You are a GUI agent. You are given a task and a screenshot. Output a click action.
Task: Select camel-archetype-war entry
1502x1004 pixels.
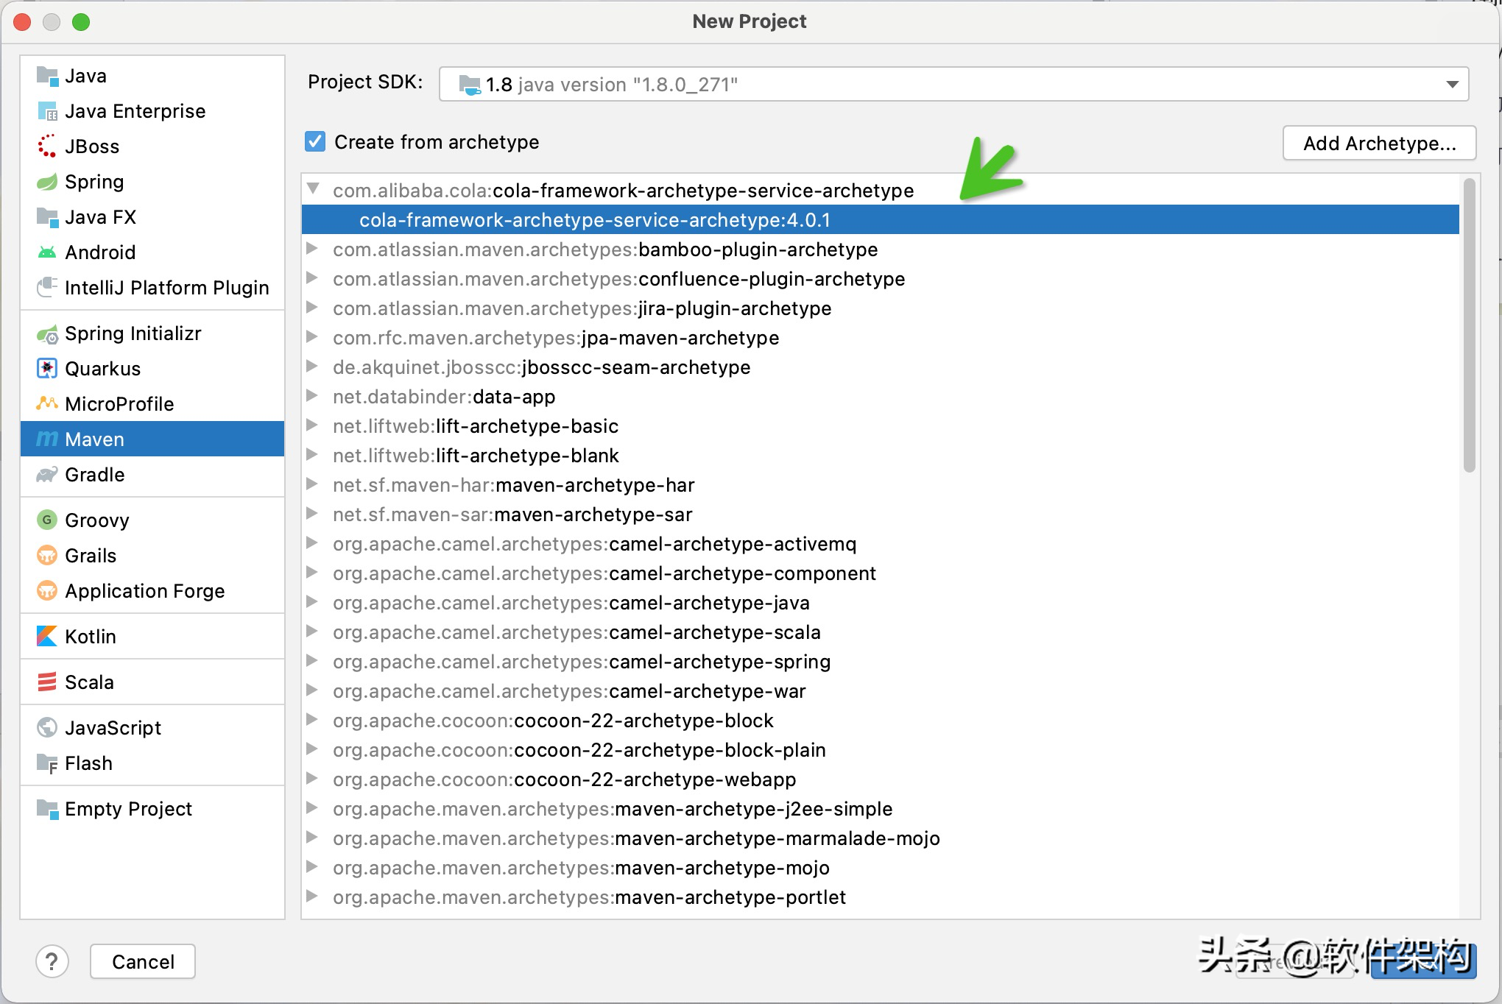(880, 691)
